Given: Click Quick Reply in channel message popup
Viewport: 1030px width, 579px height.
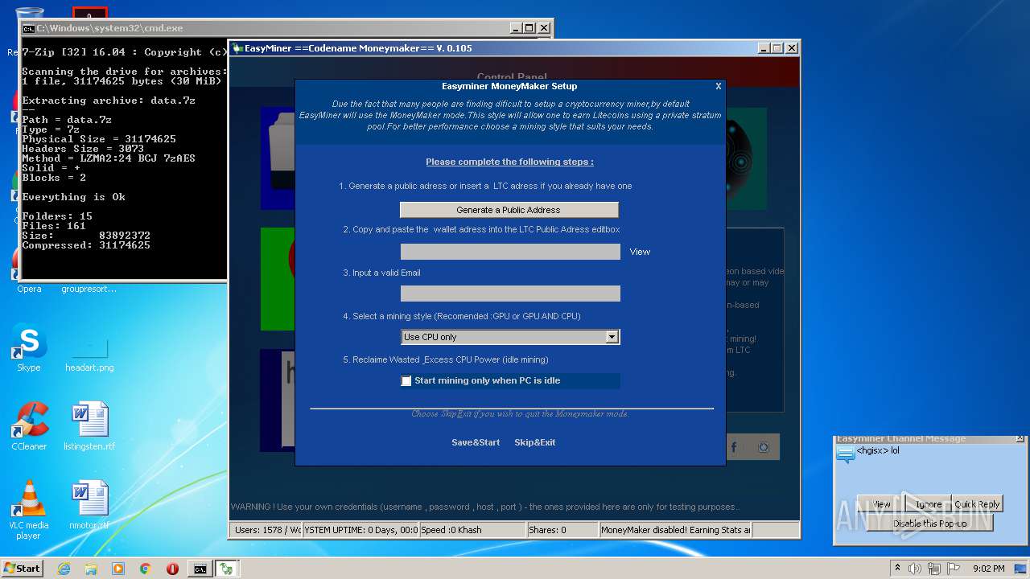Looking at the screenshot, I should 977,504.
